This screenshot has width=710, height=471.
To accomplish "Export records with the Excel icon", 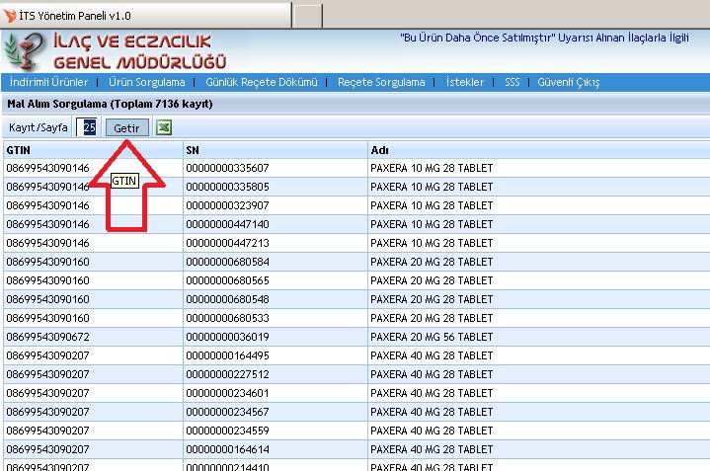I will click(164, 127).
